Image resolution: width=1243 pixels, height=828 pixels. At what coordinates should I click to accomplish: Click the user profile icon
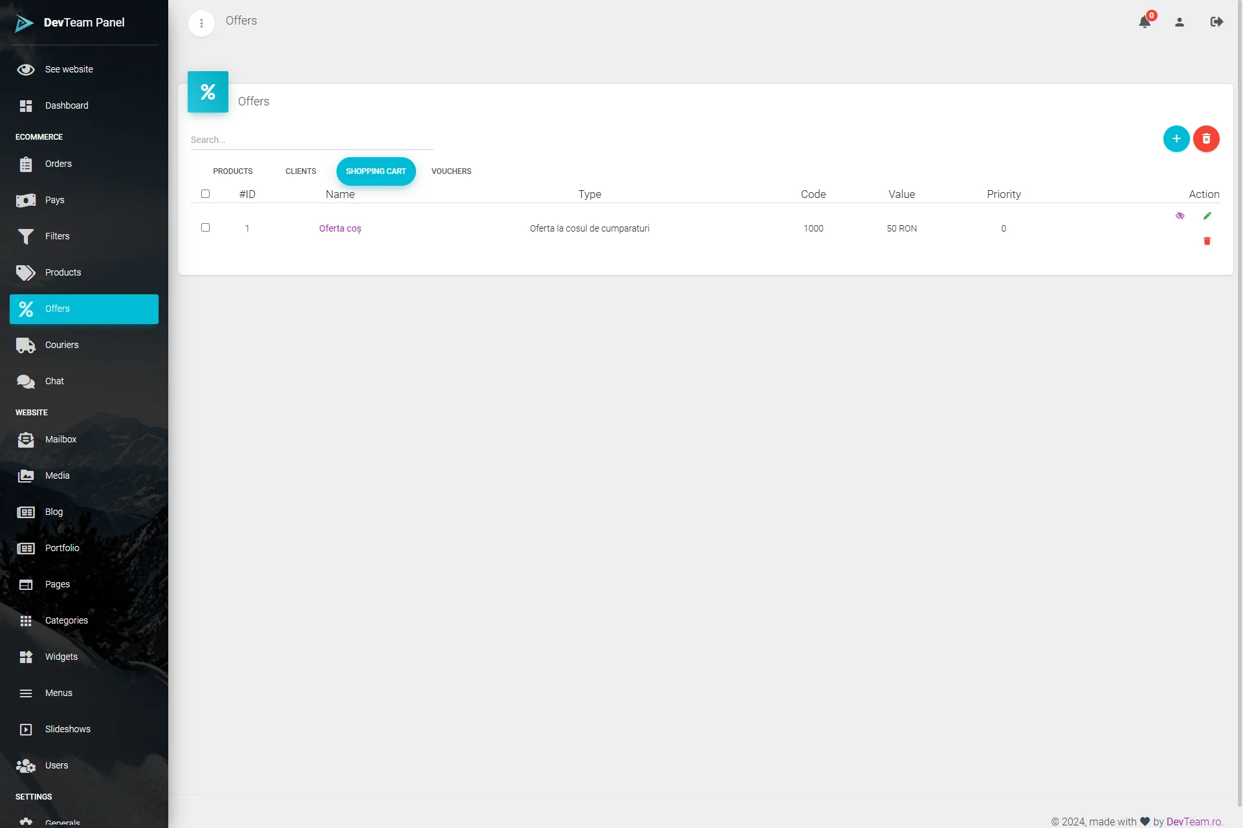coord(1180,22)
